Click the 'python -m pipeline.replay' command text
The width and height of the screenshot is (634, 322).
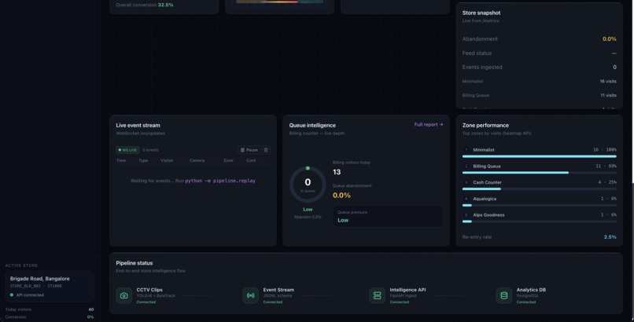click(220, 181)
